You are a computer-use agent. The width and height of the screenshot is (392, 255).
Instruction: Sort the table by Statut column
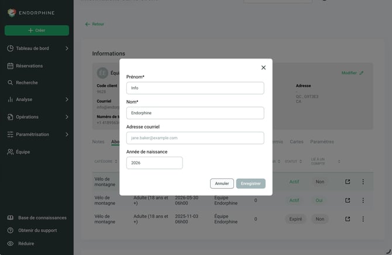[x=293, y=161]
